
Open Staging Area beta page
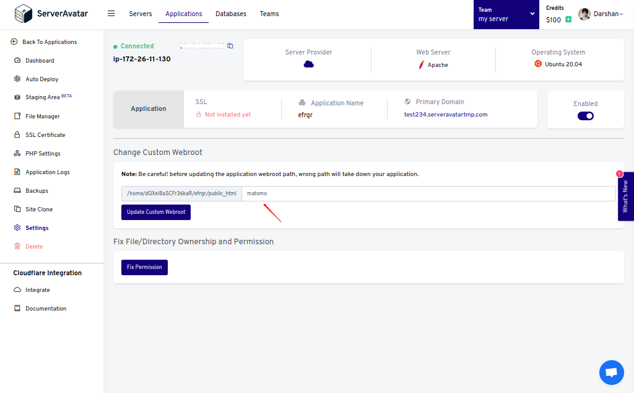pyautogui.click(x=48, y=97)
